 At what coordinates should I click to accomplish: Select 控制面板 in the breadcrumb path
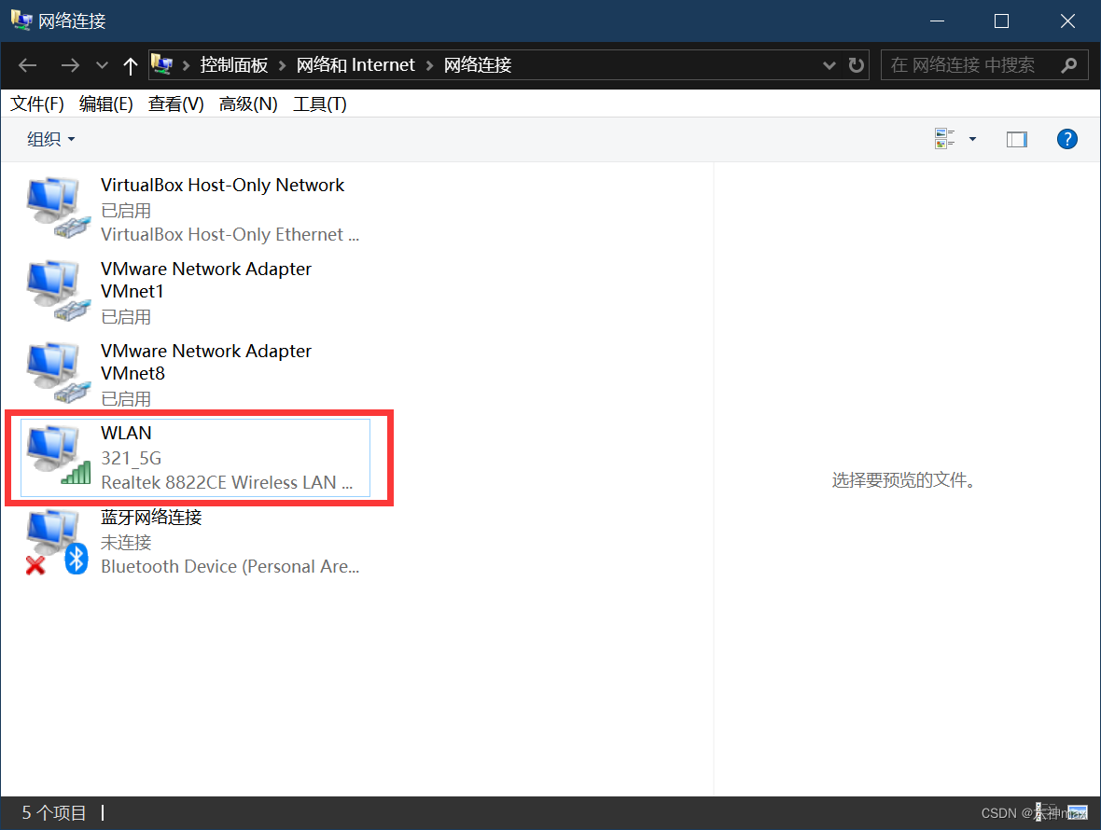pos(234,65)
